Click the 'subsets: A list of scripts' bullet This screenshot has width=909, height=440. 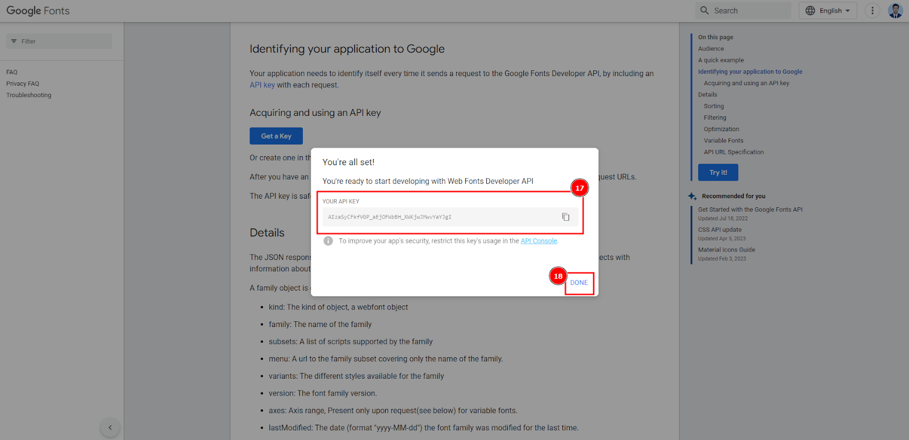pos(351,341)
